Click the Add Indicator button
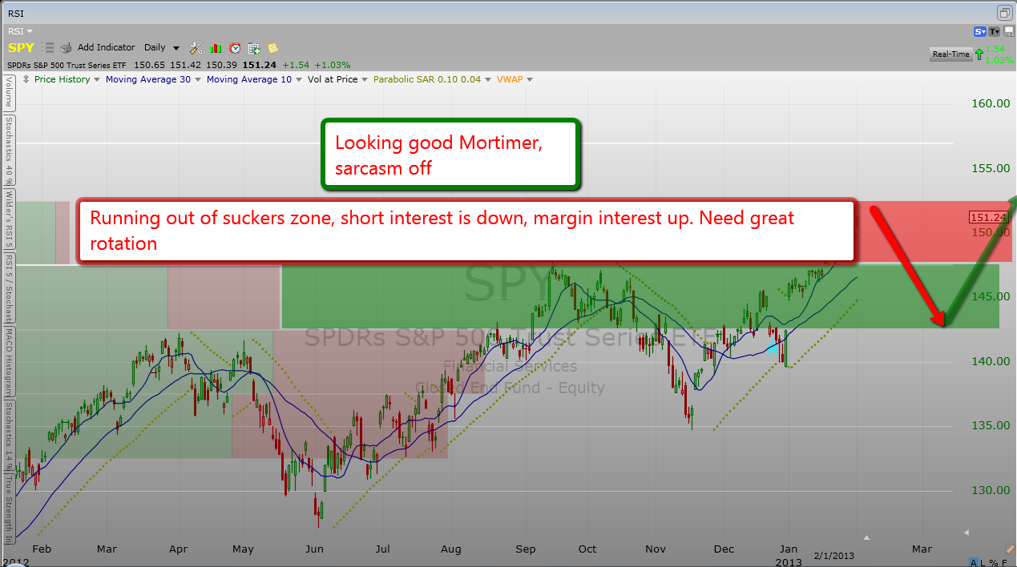 tap(107, 48)
